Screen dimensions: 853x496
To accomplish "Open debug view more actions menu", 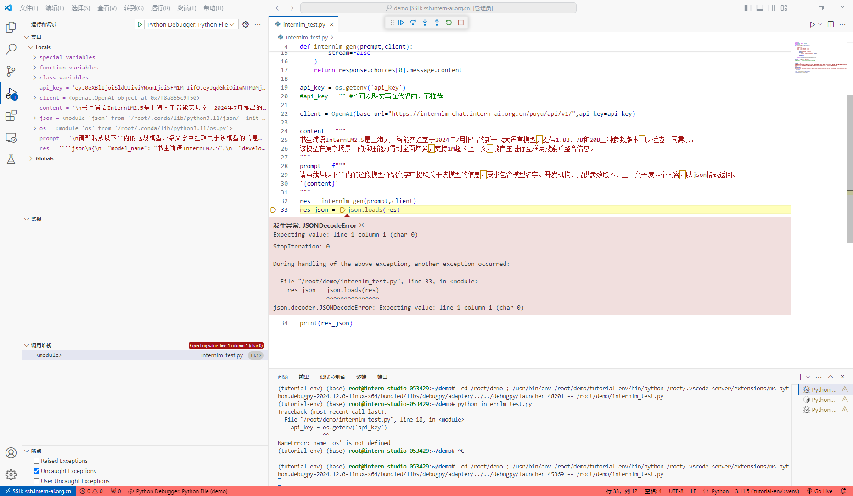I will (258, 24).
